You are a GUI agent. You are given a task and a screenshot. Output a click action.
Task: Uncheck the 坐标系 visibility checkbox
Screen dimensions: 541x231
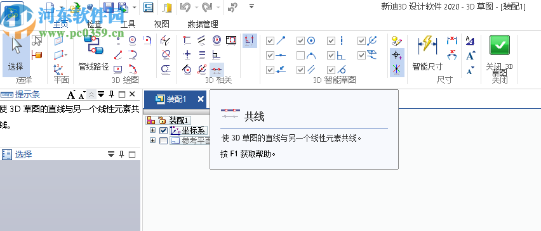(164, 130)
